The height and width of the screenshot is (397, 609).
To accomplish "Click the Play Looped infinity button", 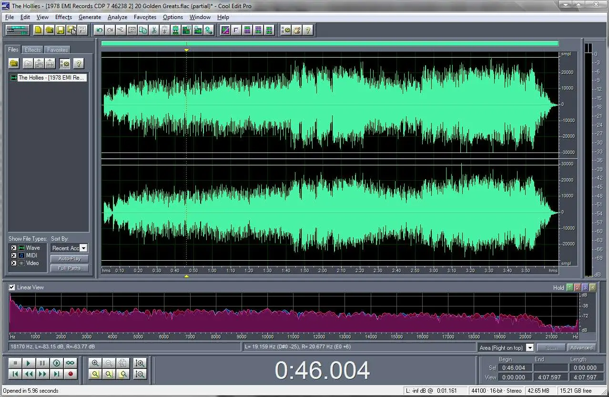I will pyautogui.click(x=71, y=363).
